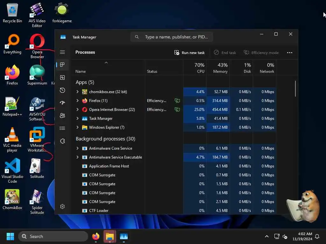Open the notification bell in taskbar
The image size is (326, 244).
tap(317, 236)
